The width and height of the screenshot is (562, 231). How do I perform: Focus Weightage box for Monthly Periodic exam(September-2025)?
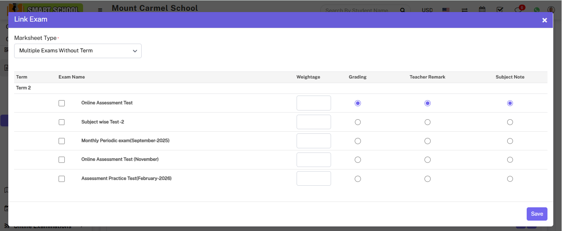tap(314, 141)
